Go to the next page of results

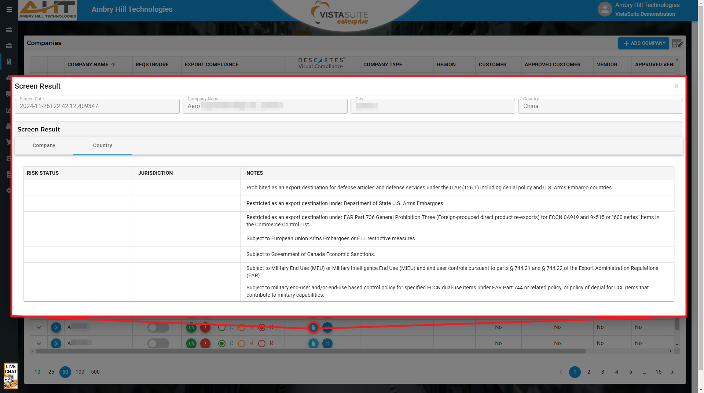pos(672,372)
